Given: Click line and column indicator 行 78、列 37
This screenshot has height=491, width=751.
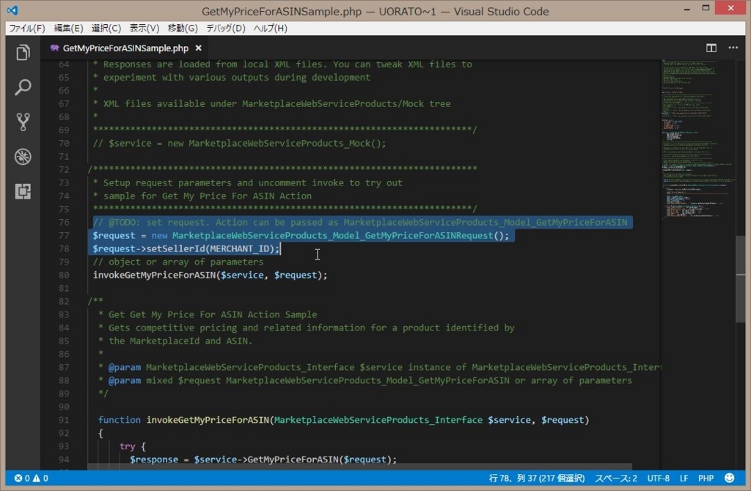Looking at the screenshot, I should click(536, 478).
